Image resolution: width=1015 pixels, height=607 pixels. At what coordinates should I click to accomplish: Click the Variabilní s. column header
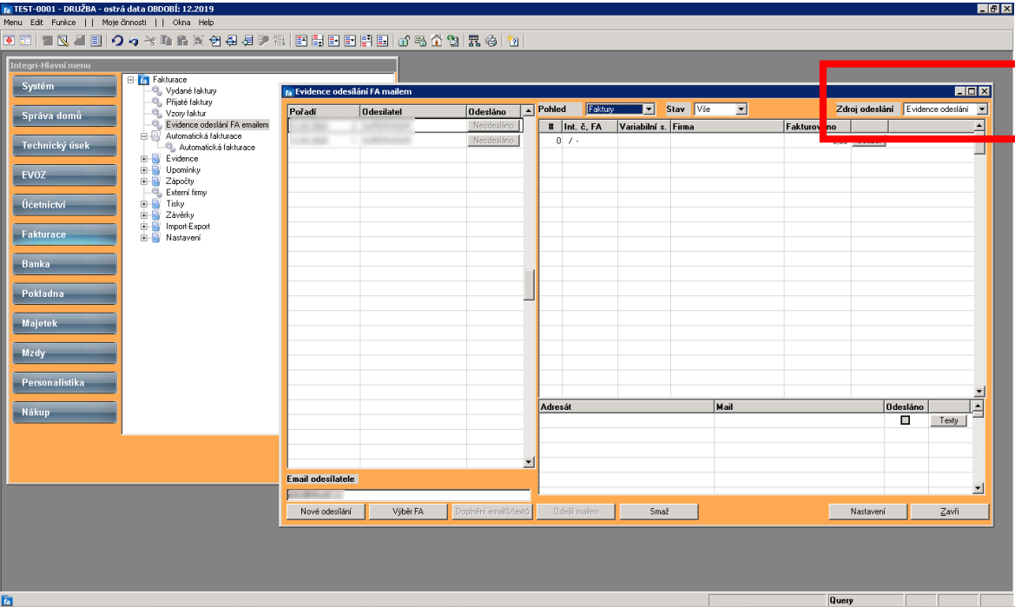coord(643,127)
